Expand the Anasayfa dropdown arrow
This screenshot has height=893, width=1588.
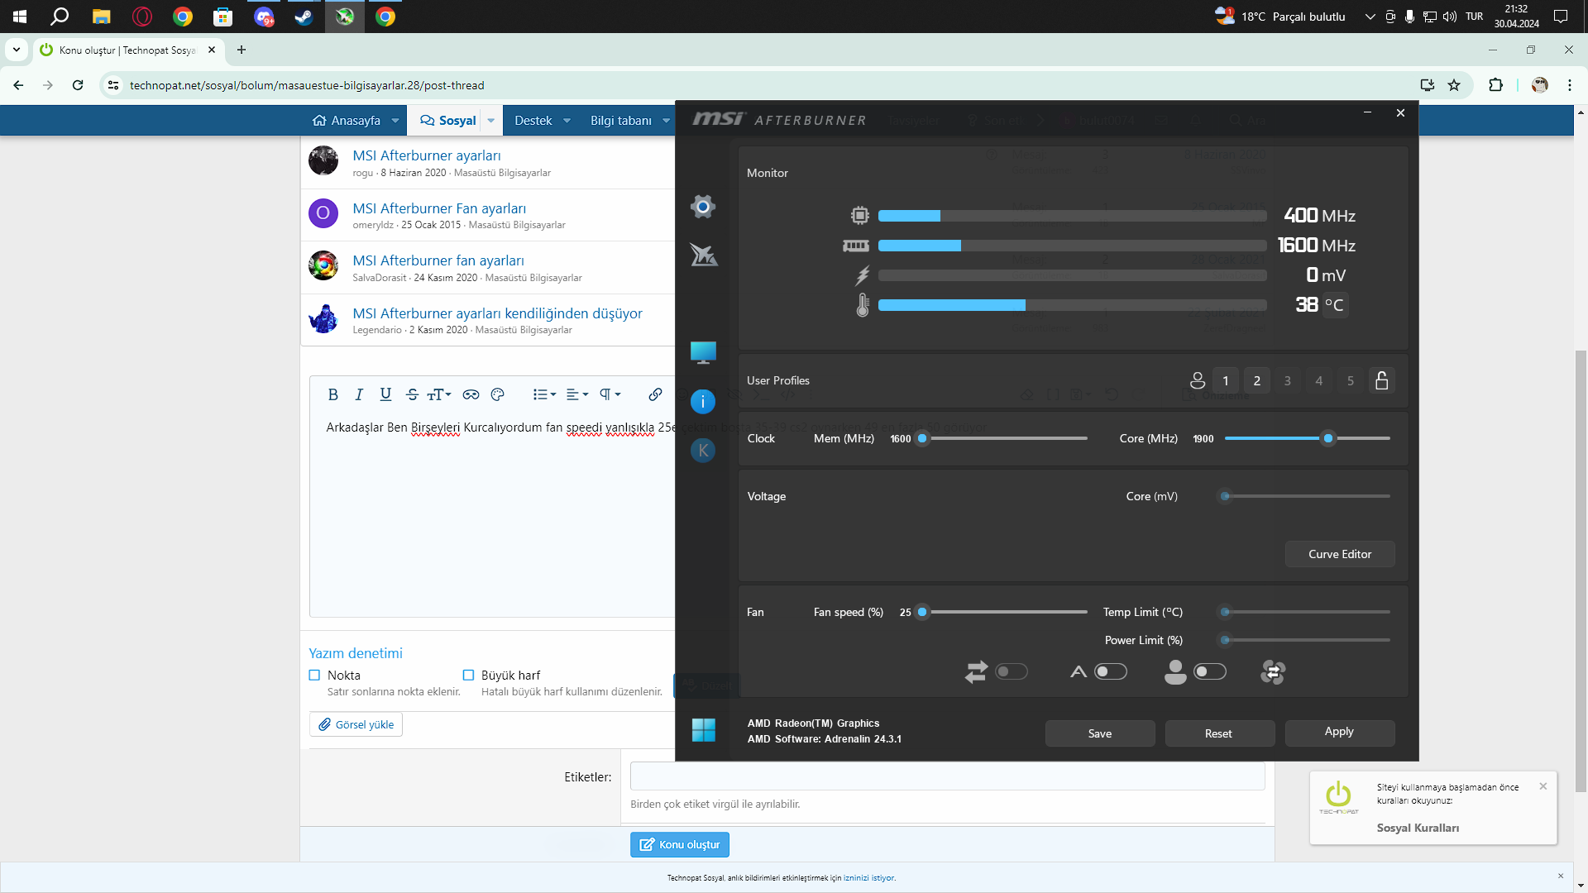395,121
